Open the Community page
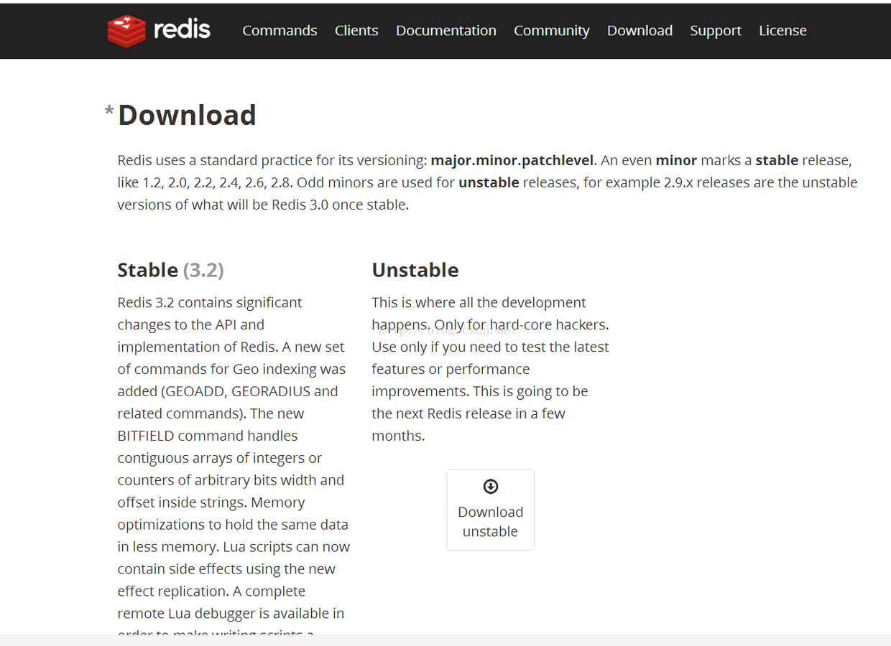The image size is (891, 646). point(552,30)
